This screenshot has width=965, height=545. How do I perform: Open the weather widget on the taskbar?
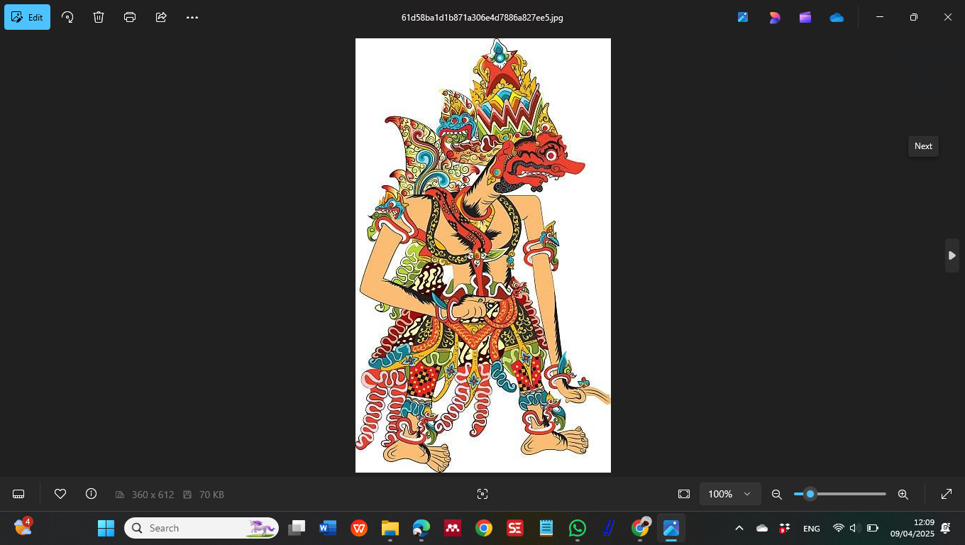point(23,527)
